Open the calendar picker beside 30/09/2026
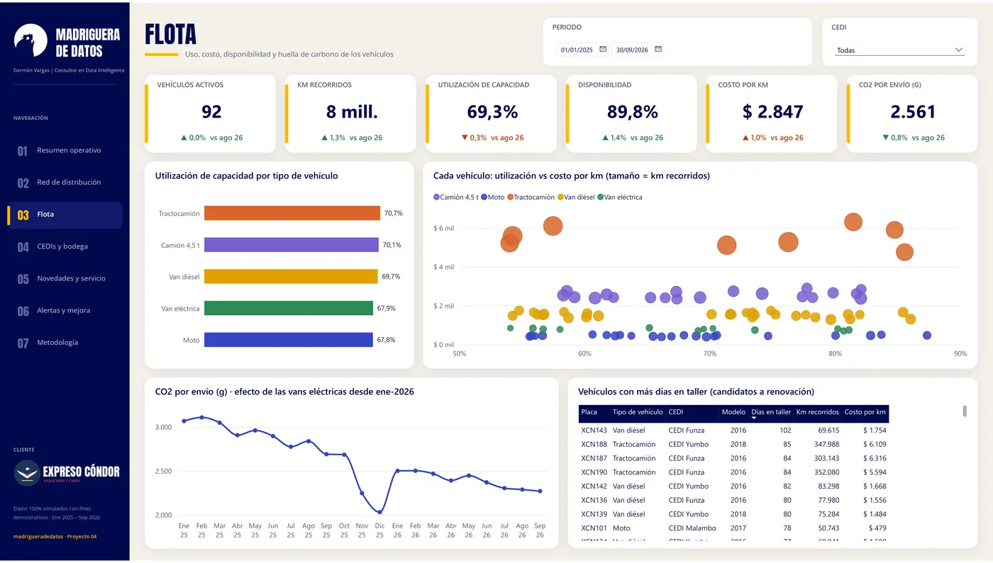The width and height of the screenshot is (993, 563). point(658,50)
